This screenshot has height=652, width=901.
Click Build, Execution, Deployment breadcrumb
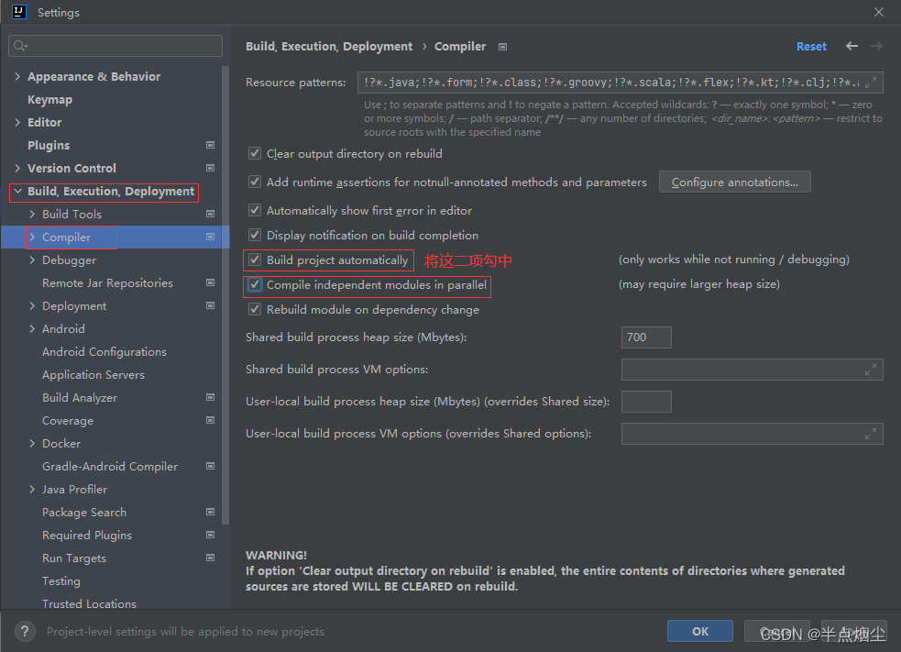(329, 47)
